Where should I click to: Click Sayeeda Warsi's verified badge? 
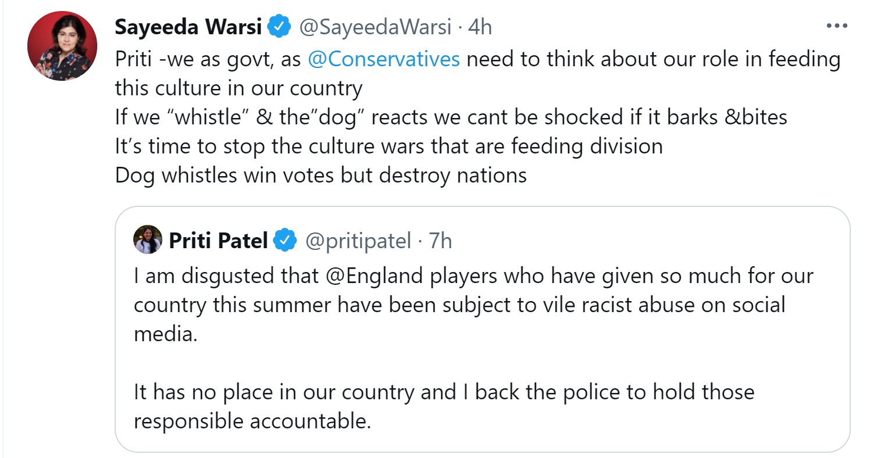click(x=279, y=27)
